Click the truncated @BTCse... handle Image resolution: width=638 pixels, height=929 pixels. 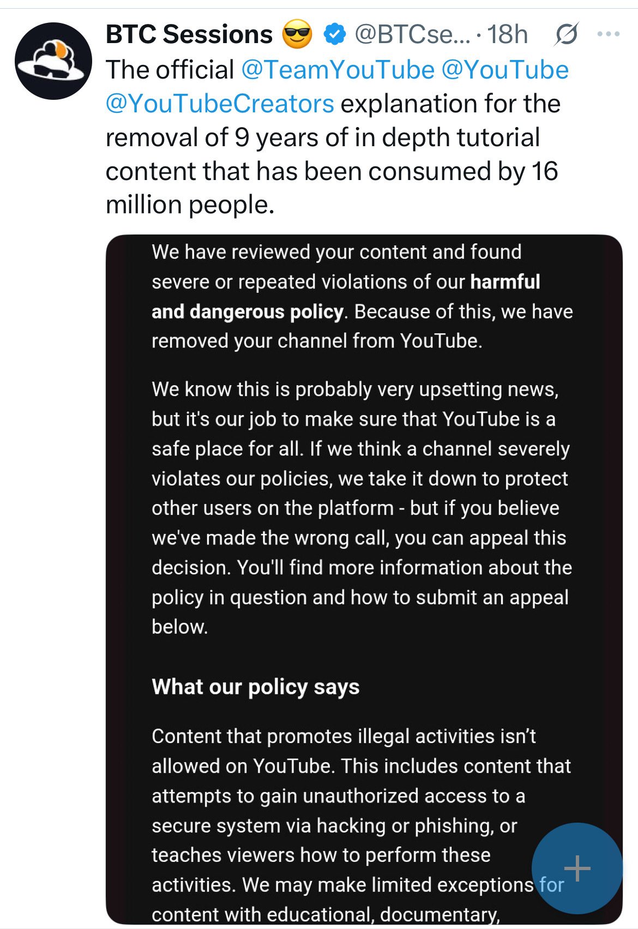point(412,35)
